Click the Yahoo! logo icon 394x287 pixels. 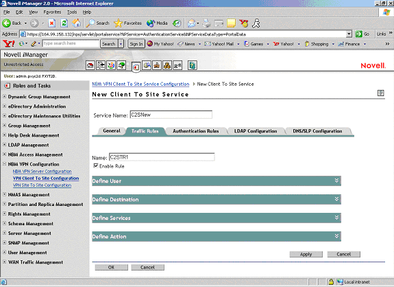click(8, 44)
